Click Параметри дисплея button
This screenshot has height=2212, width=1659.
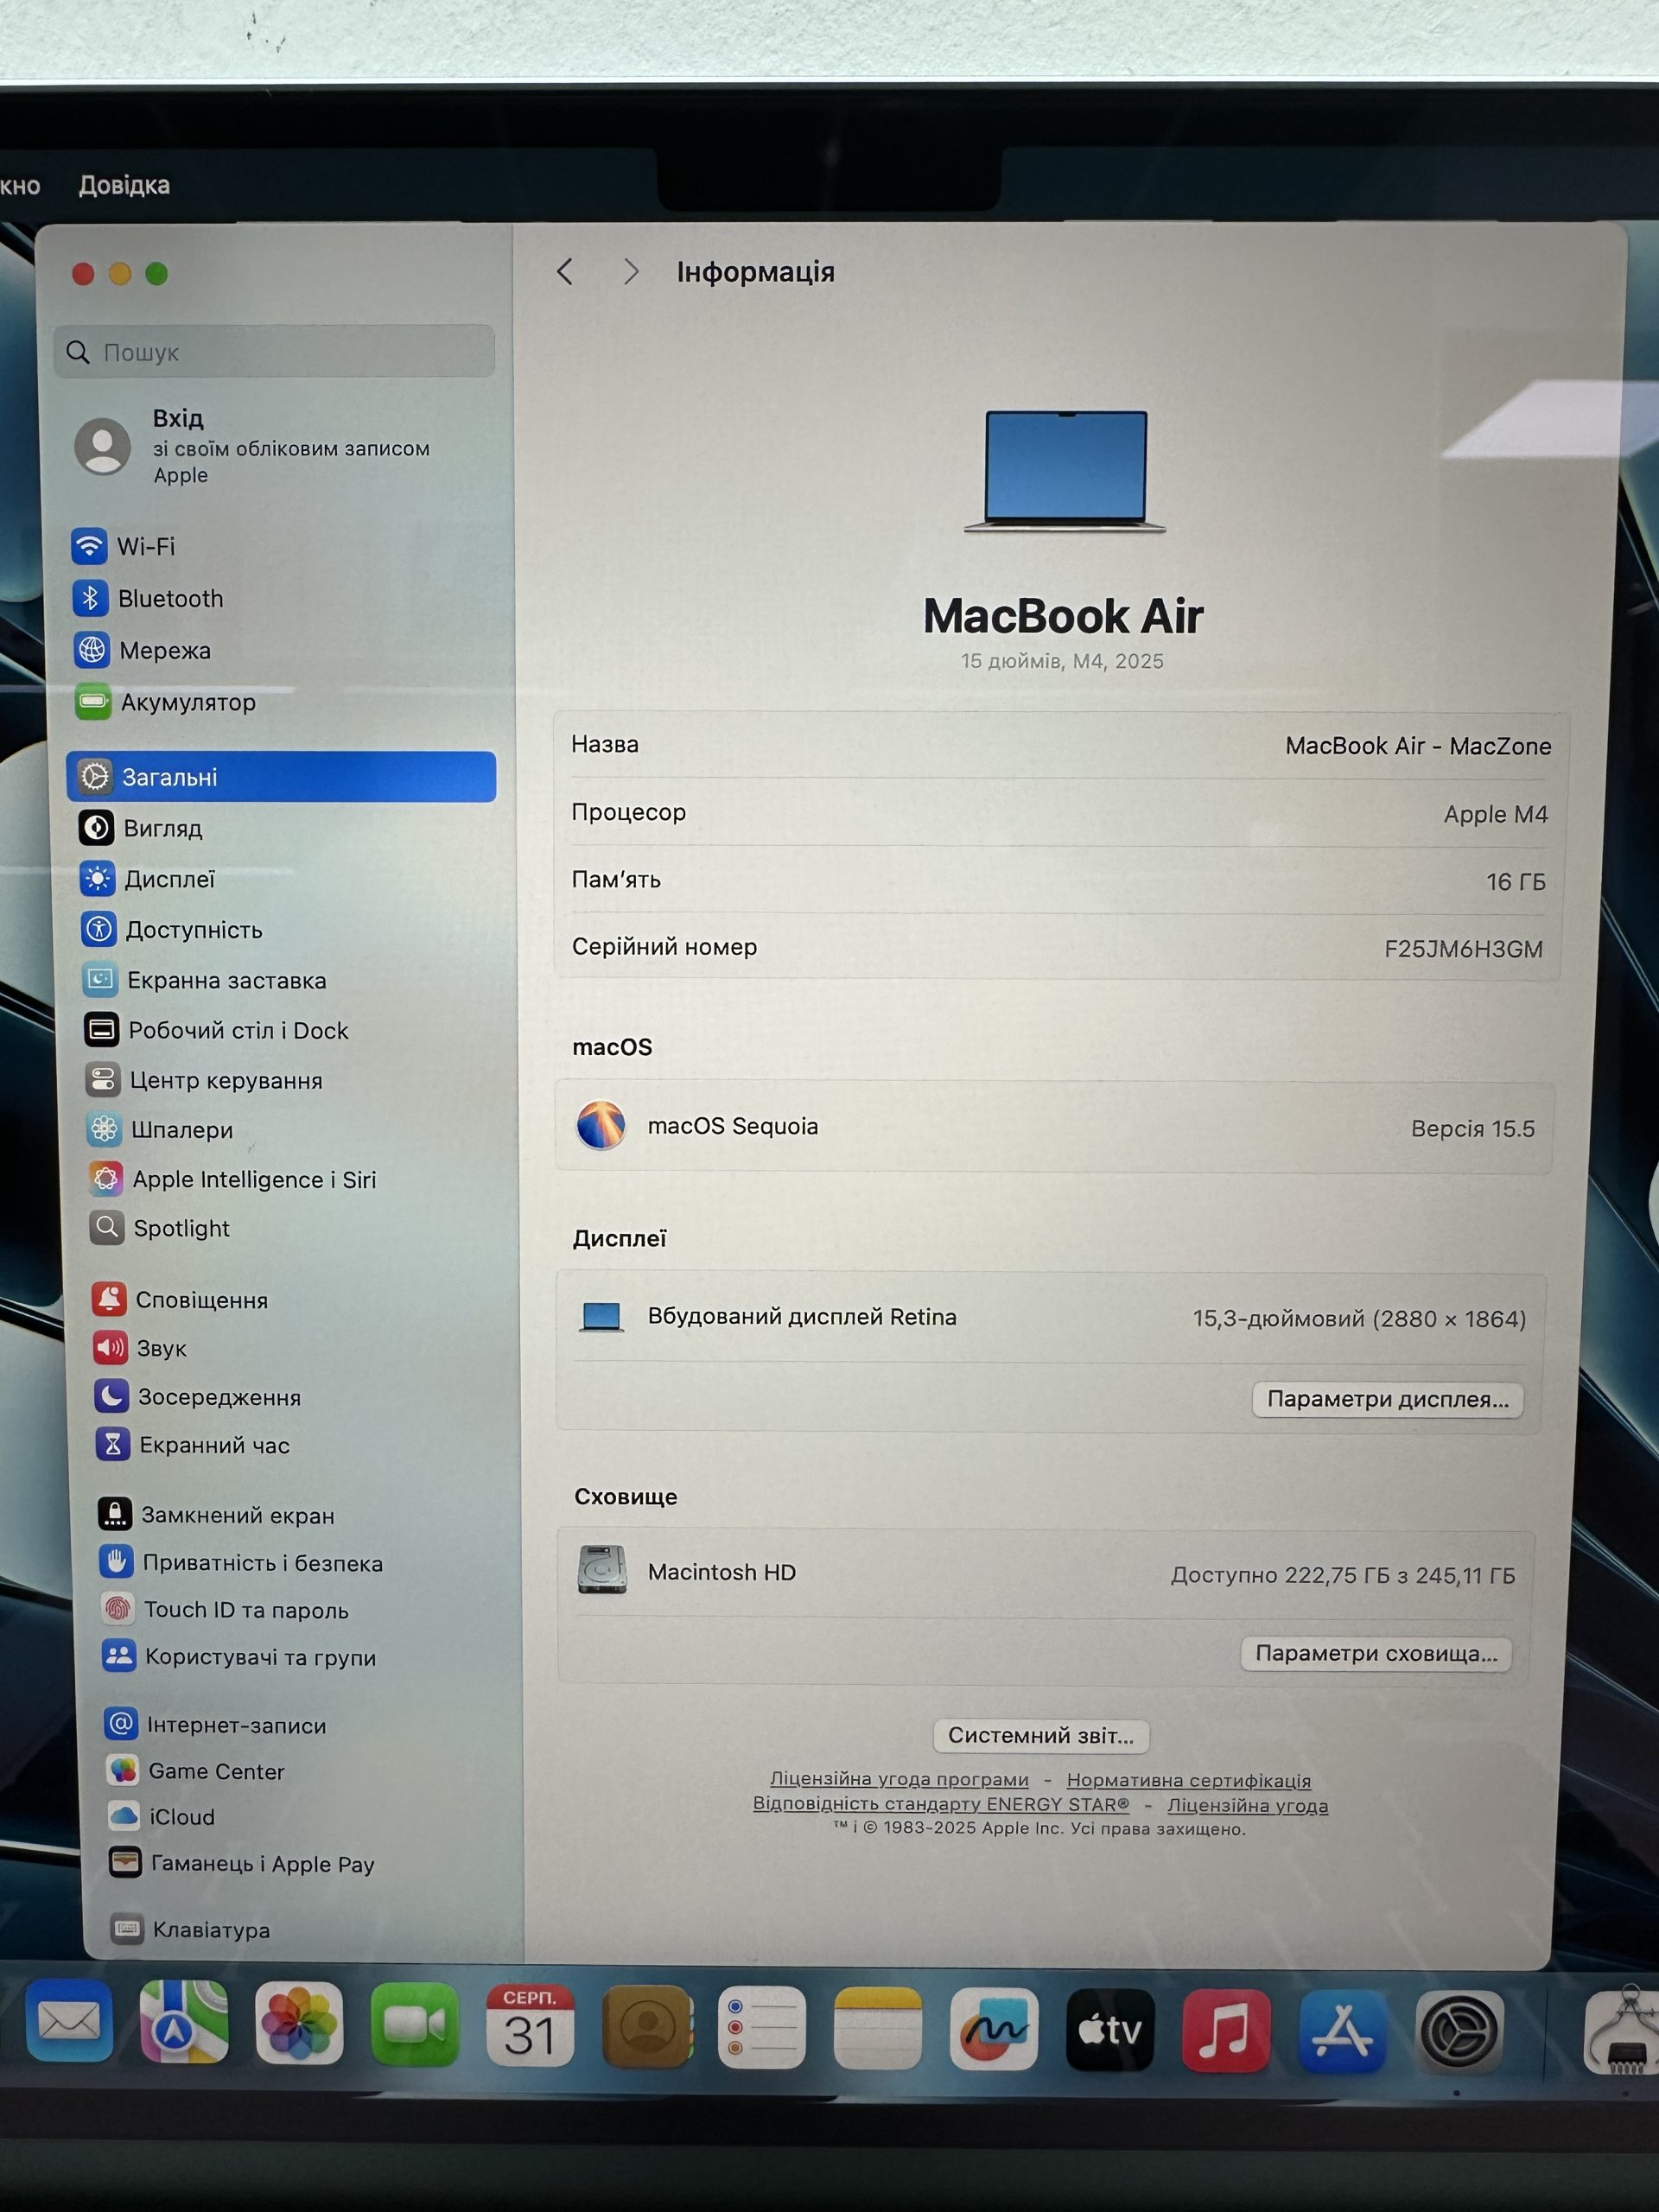pyautogui.click(x=1387, y=1399)
